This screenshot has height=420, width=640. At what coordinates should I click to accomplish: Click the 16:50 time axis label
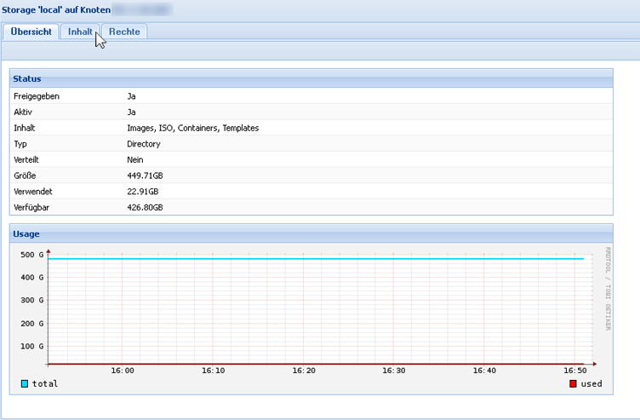[575, 371]
